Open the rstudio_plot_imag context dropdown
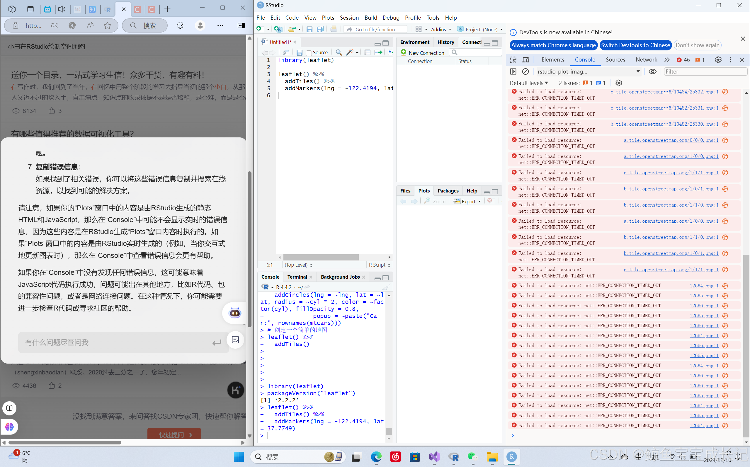 (589, 72)
